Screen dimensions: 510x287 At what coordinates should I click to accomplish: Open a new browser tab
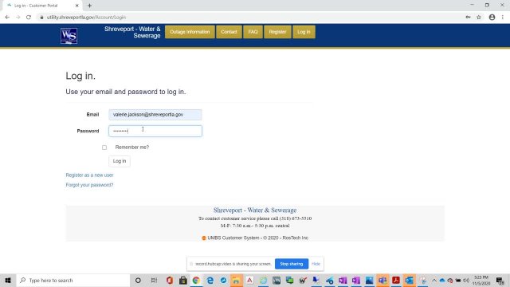tap(89, 6)
